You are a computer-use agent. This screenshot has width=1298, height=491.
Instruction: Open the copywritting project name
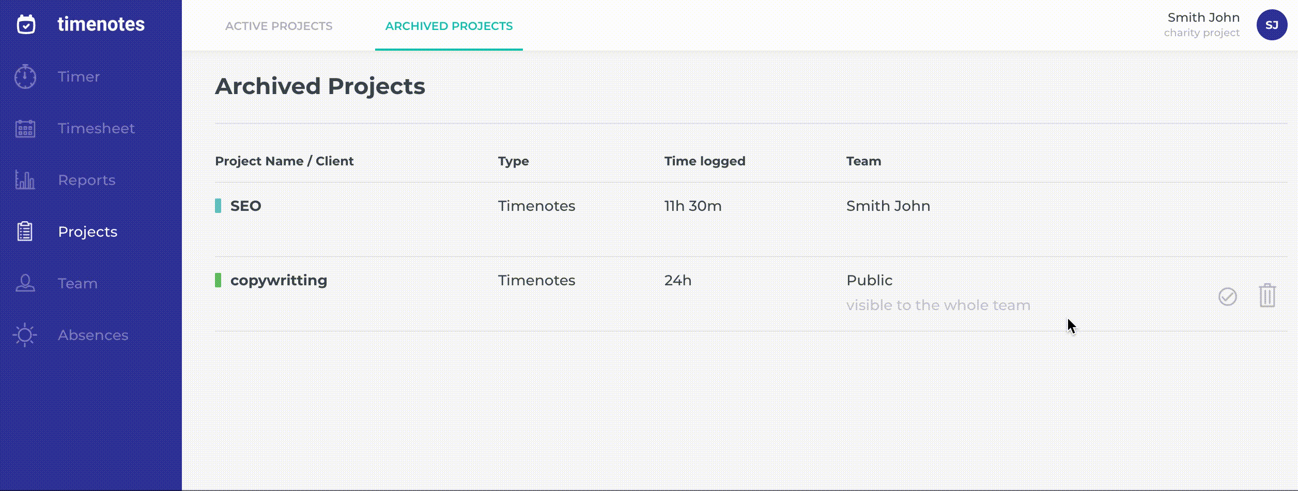(x=279, y=280)
